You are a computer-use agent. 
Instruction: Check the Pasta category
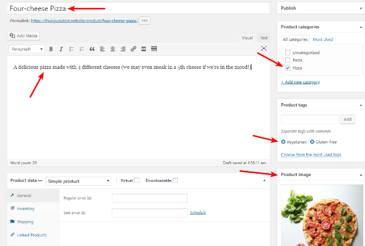tap(287, 60)
